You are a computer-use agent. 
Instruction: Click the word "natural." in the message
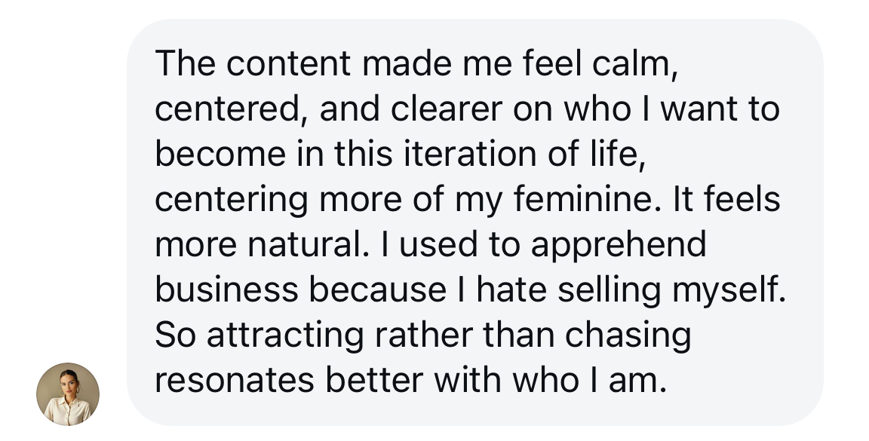(308, 244)
